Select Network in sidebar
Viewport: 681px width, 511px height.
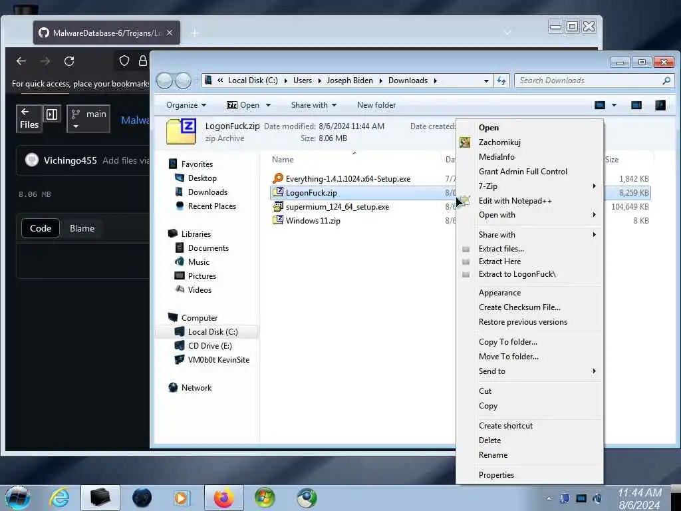pos(196,388)
